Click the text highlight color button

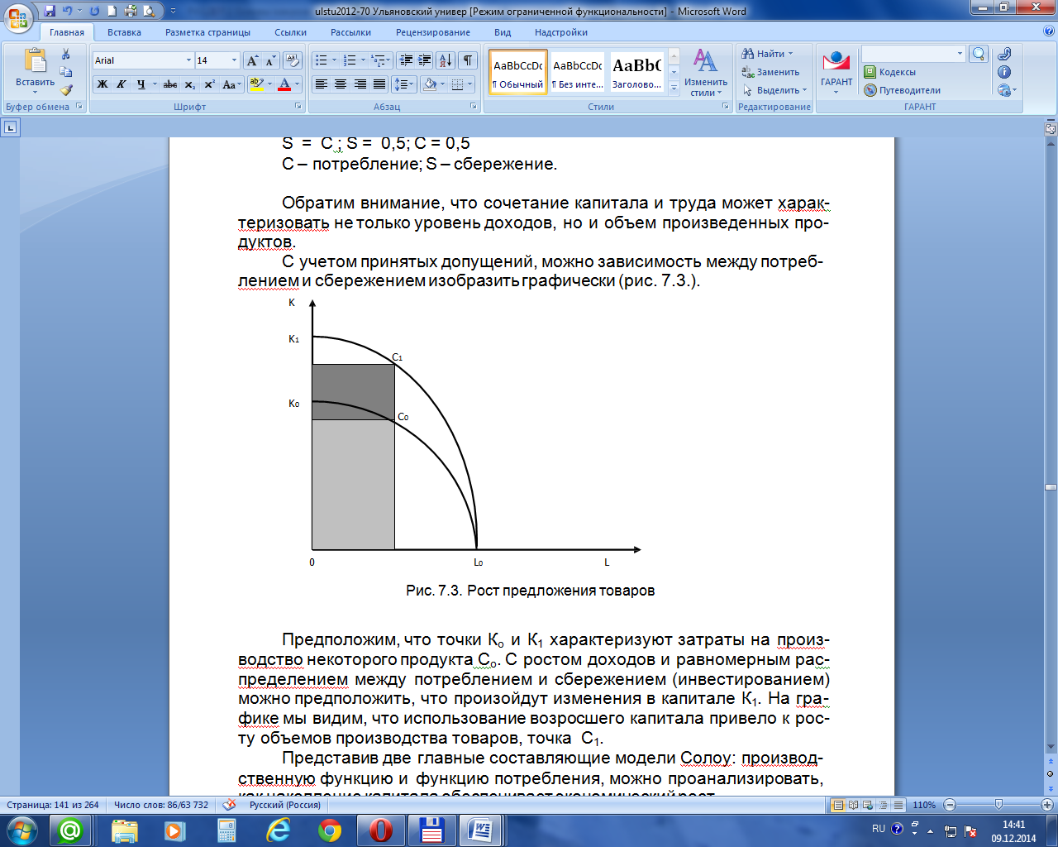(256, 84)
